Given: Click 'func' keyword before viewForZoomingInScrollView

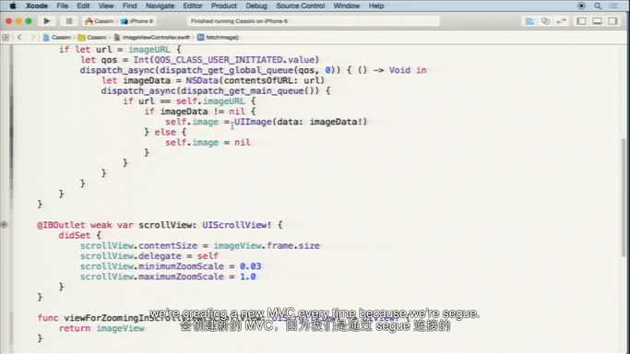Looking at the screenshot, I should pos(48,318).
